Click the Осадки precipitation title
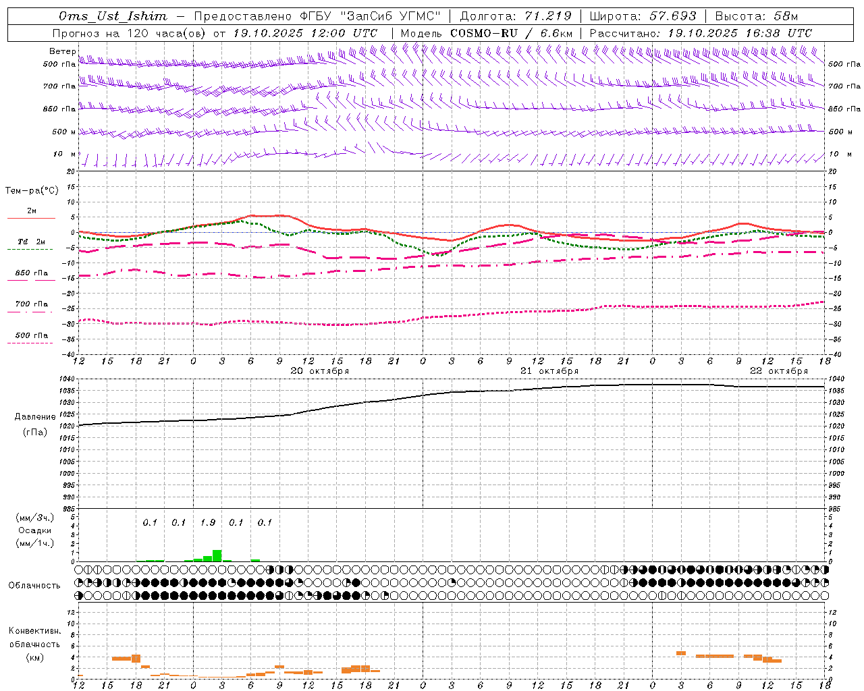 click(35, 530)
